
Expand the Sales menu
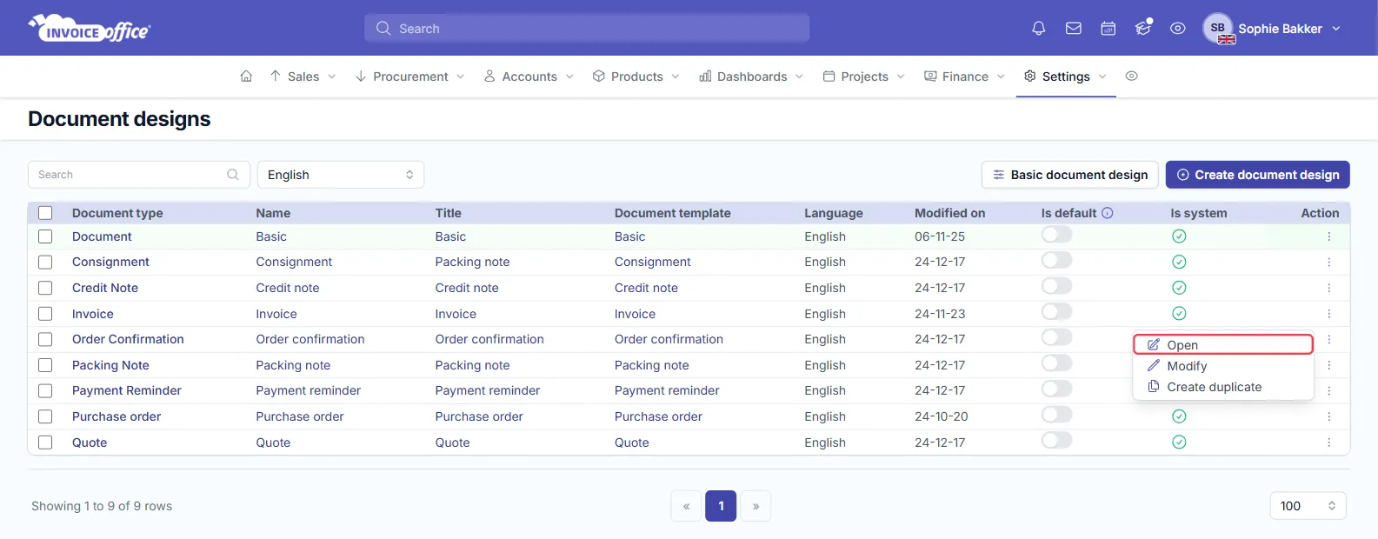(303, 77)
